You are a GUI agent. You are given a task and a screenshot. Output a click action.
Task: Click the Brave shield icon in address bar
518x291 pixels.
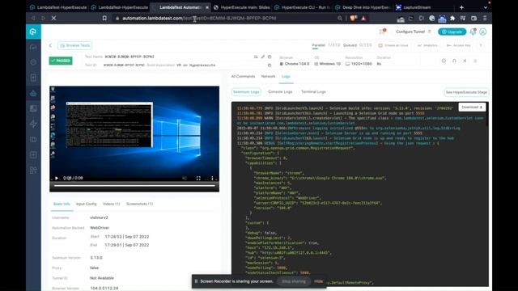click(x=353, y=18)
